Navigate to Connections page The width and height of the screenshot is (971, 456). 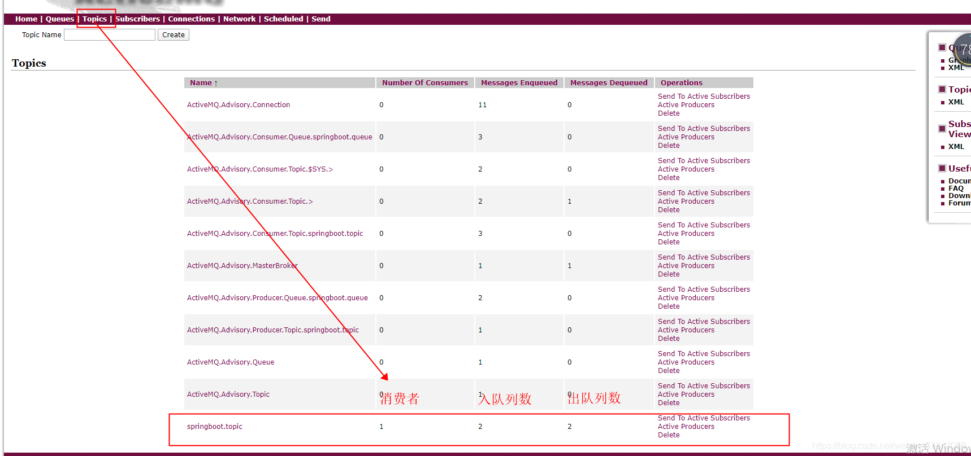(192, 19)
